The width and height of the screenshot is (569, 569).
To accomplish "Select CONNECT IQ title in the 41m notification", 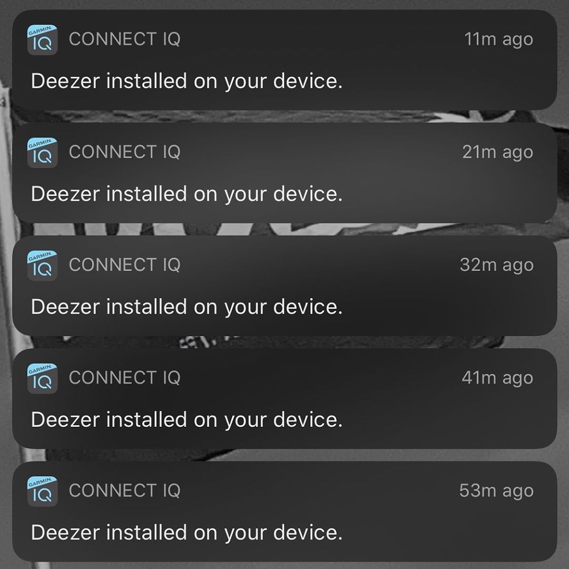I will [x=124, y=378].
